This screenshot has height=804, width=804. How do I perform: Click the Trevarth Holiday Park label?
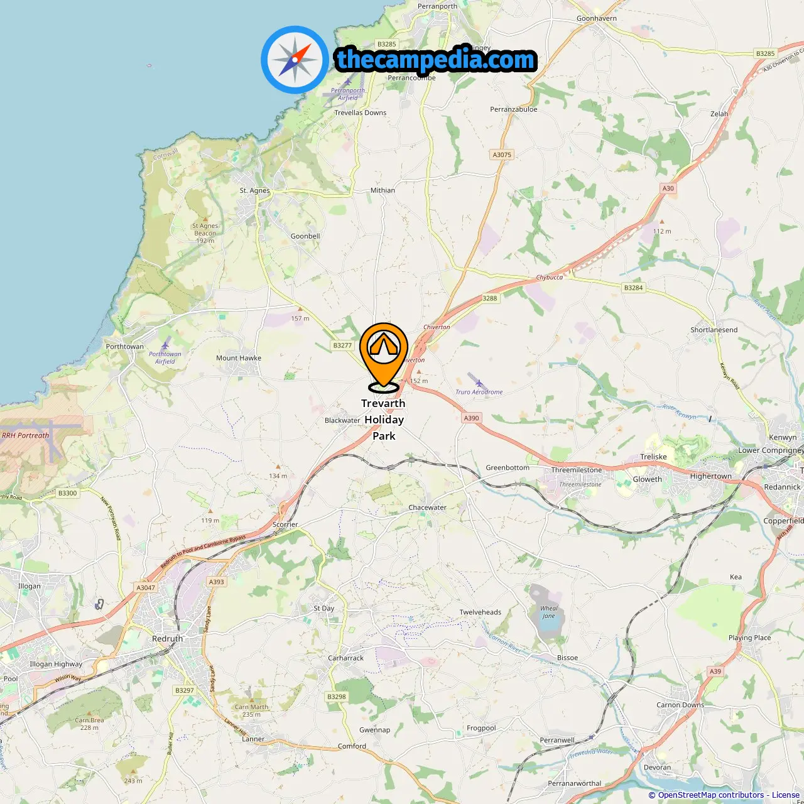tap(384, 420)
